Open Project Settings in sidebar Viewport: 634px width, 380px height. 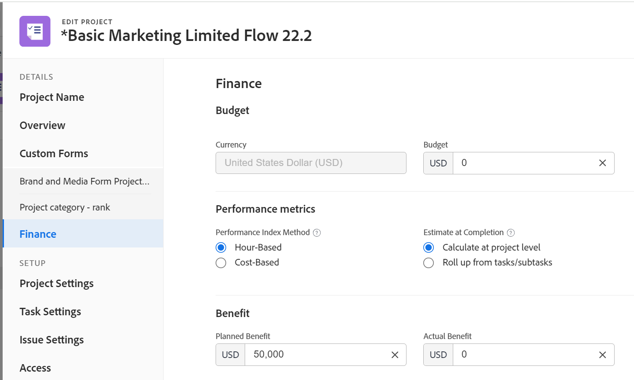(56, 284)
